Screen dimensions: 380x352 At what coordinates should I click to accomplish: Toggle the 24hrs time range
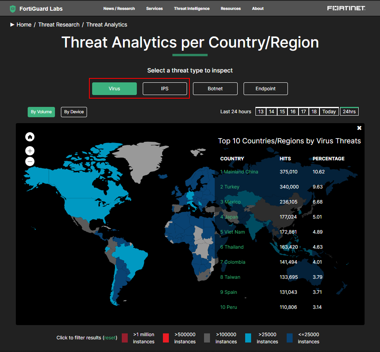click(349, 111)
